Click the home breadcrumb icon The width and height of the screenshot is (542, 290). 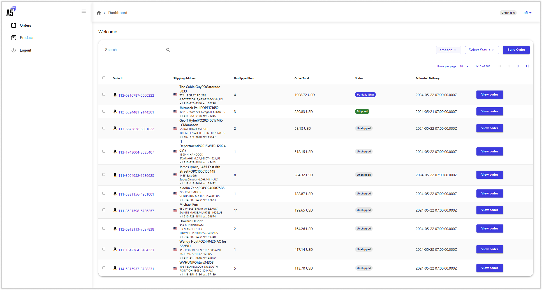pos(99,13)
